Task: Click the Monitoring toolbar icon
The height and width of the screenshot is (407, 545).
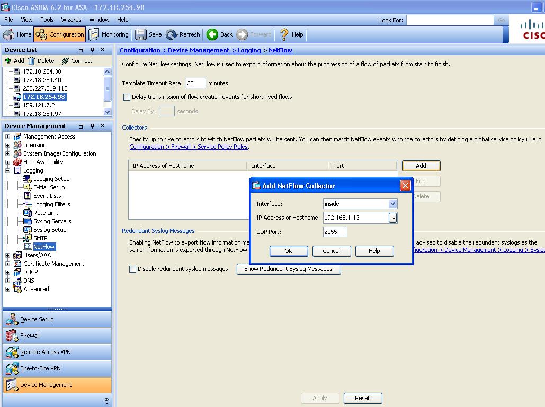Action: coord(94,34)
